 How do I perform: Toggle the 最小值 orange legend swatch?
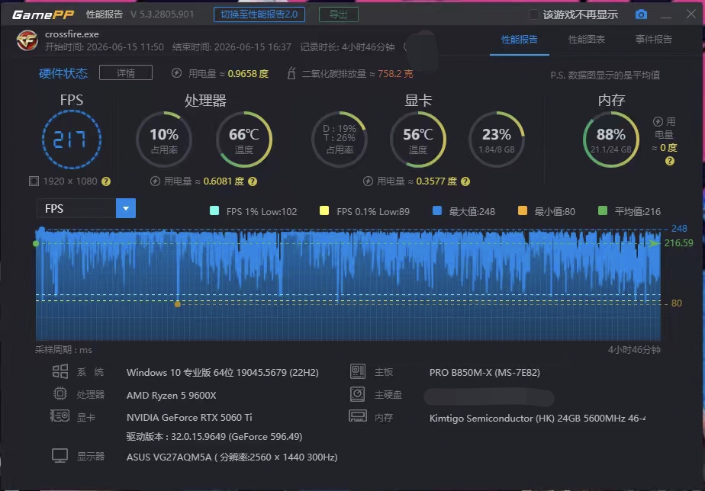tap(523, 210)
